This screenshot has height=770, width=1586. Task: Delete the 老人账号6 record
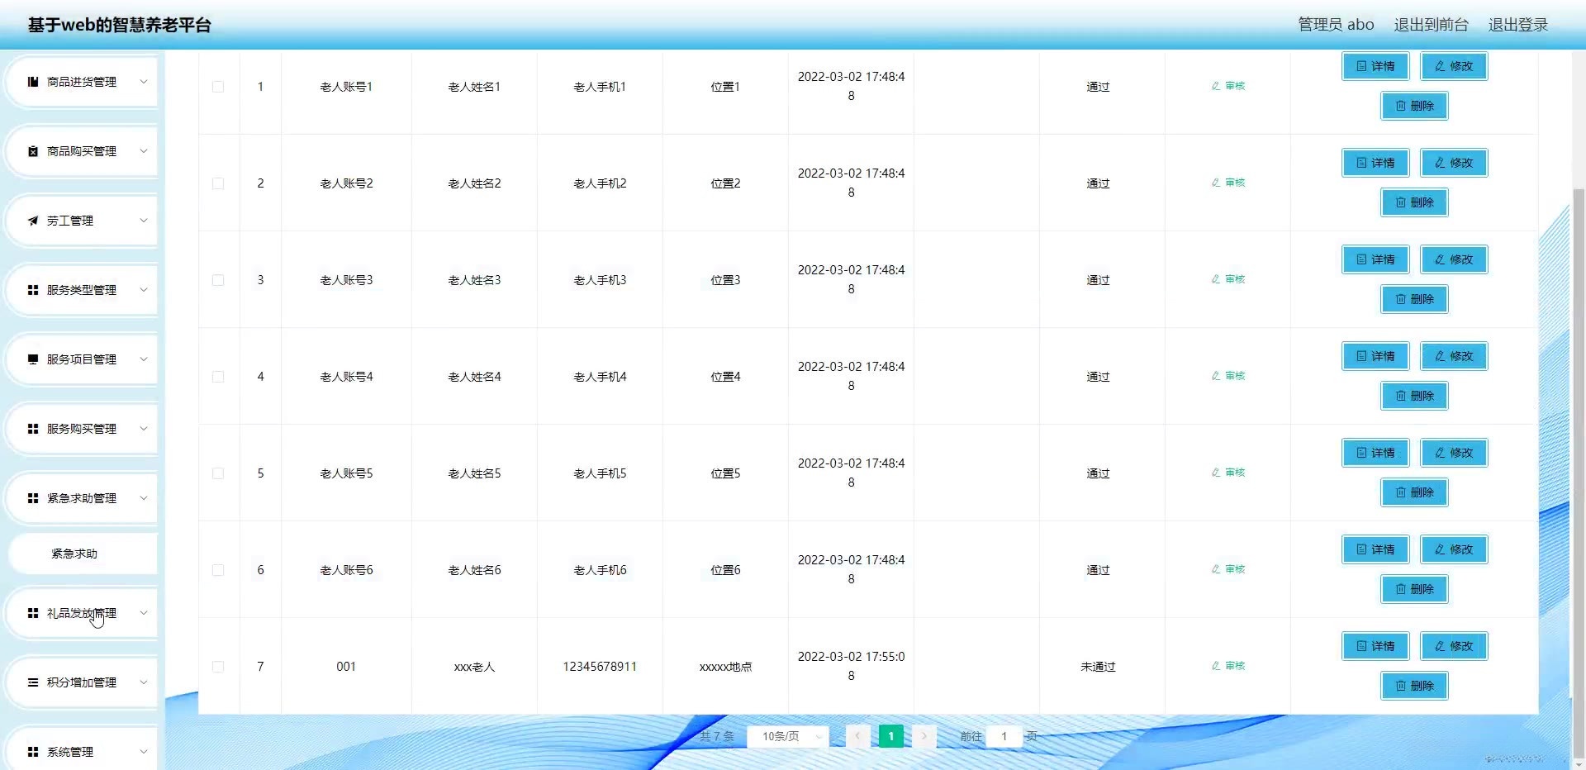1414,589
